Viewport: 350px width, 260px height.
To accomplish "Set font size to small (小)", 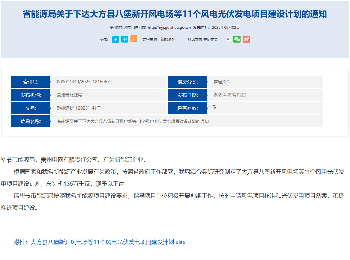I will [115, 40].
